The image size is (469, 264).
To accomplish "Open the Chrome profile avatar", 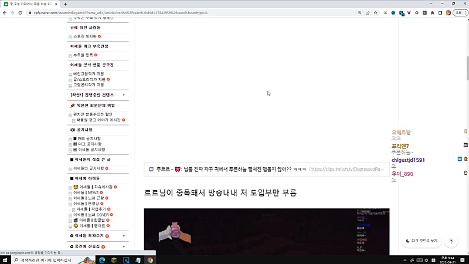I will pos(448,13).
